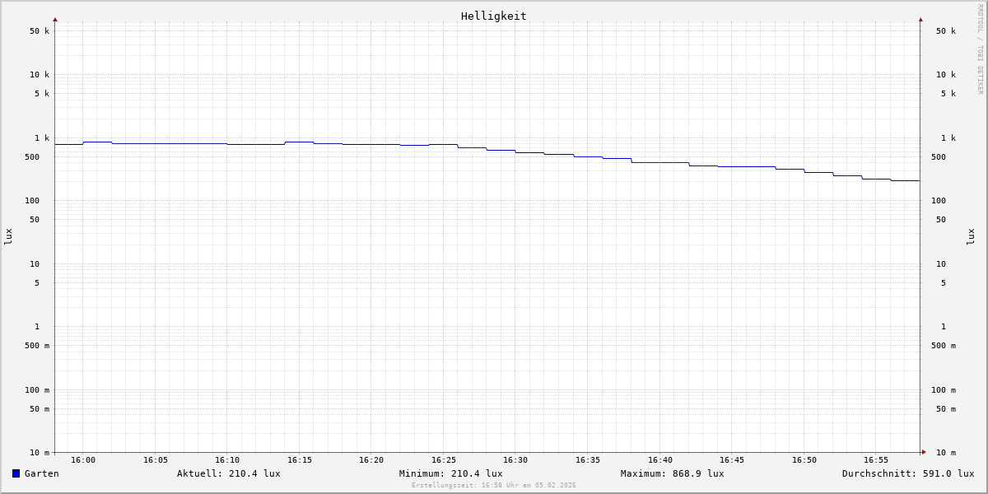Click the Erstellungszeit timestamp footer text
988x494 pixels.
494,485
